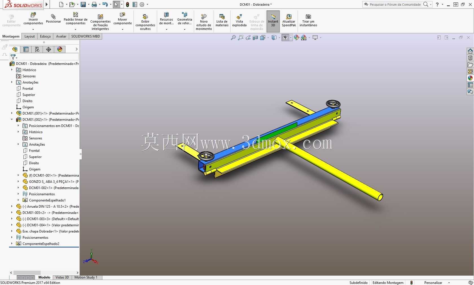Click the Posicionar (mate) paperclip tool
The image size is (474, 285).
click(53, 19)
